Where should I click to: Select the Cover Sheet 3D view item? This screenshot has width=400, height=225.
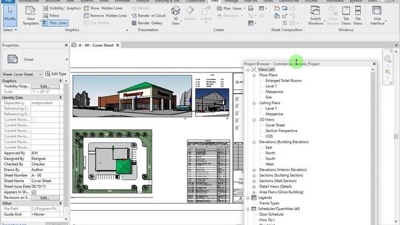pyautogui.click(x=275, y=125)
